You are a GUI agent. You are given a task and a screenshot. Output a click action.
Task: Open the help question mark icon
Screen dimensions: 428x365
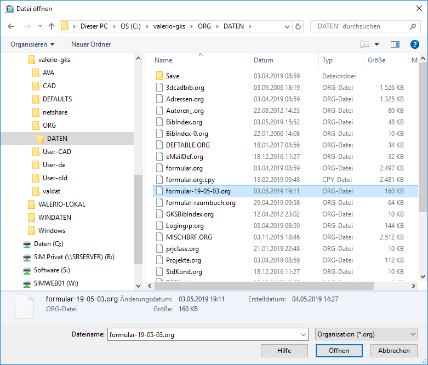pyautogui.click(x=415, y=44)
